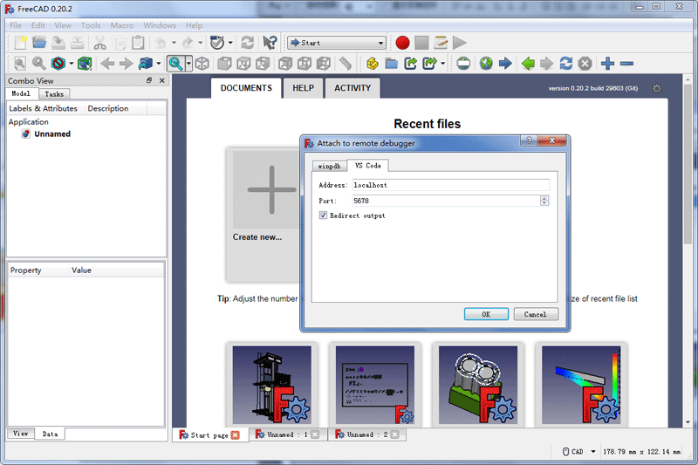Click the red macro record button
The height and width of the screenshot is (465, 698).
pyautogui.click(x=402, y=42)
